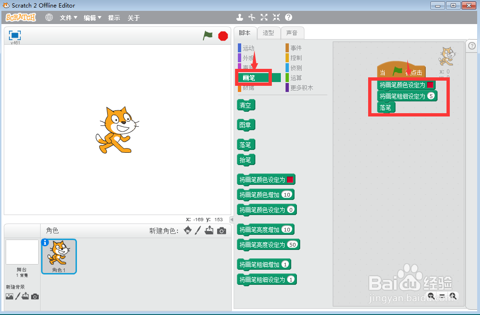
Task: Open the 提示 menu
Action: pos(114,18)
